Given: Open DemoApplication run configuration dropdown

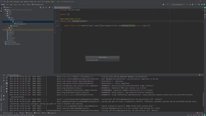Looking at the screenshot, I should [177, 5].
